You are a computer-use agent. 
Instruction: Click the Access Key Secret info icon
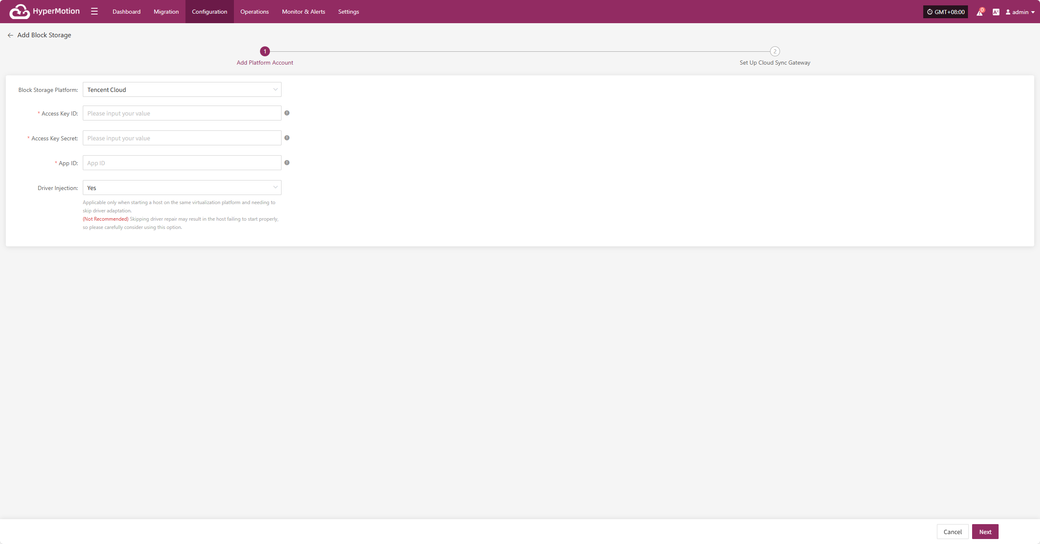point(287,138)
